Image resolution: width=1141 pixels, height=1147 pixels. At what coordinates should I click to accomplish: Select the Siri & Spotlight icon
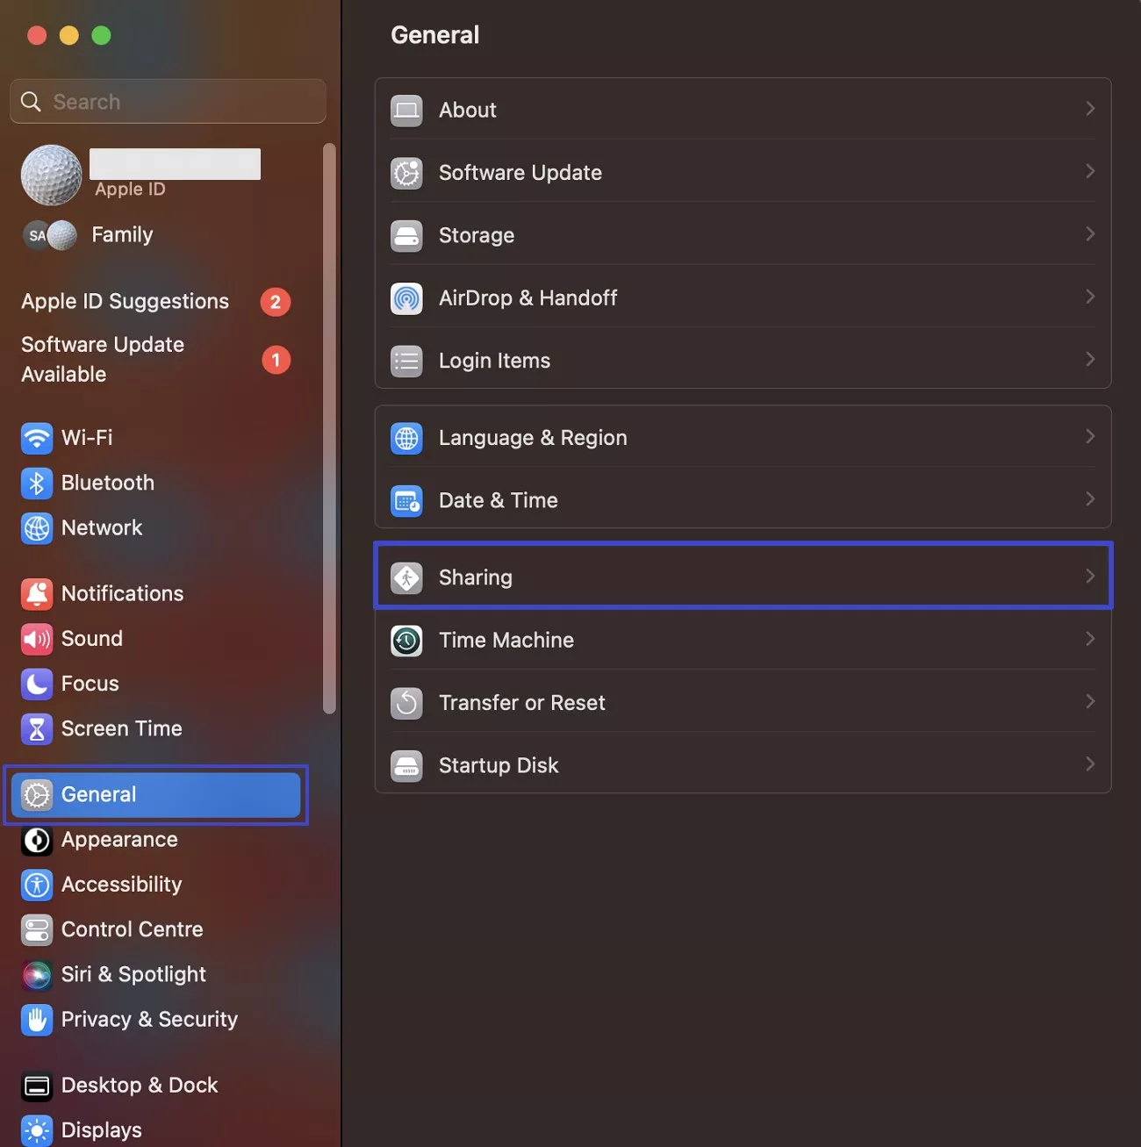tap(36, 974)
